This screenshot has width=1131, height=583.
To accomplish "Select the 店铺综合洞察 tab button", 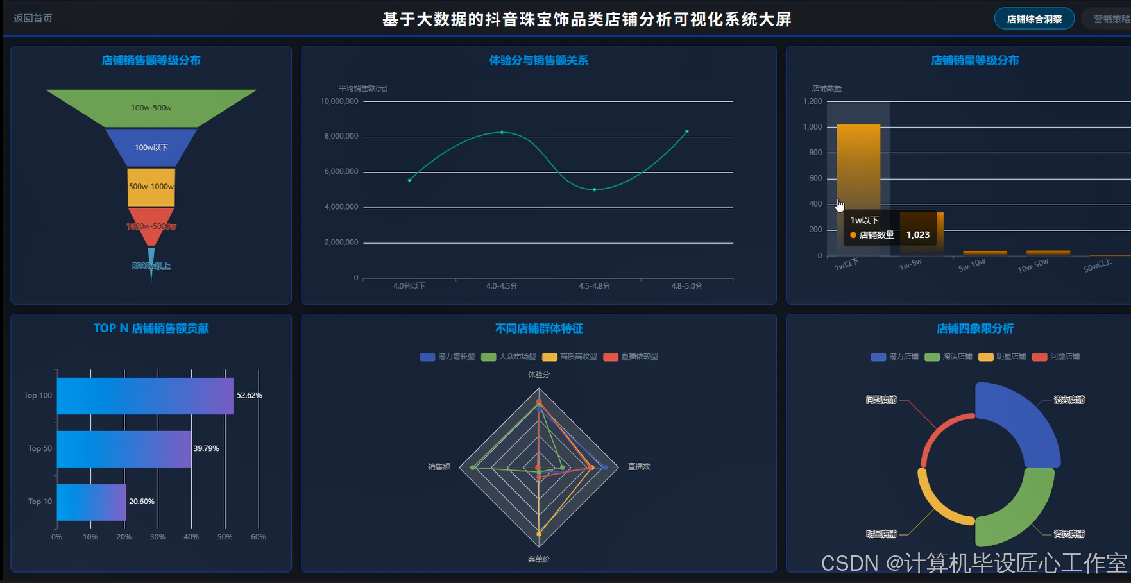I will (x=1034, y=19).
